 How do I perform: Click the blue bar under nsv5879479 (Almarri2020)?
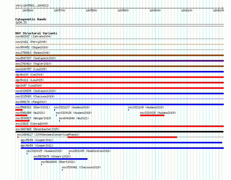(60, 159)
